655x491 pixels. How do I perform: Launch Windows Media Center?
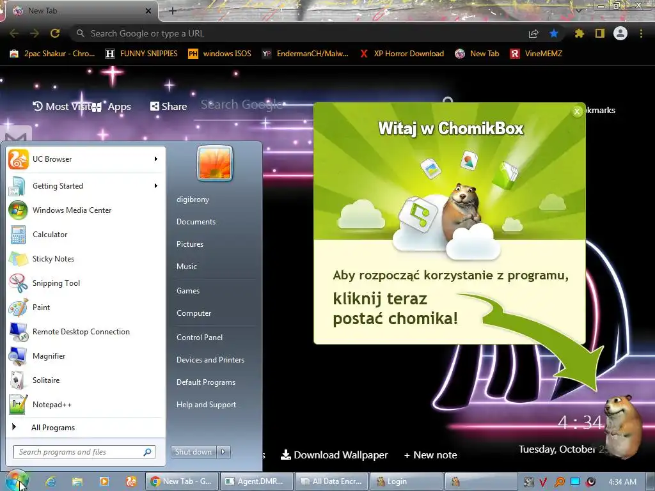coord(85,210)
